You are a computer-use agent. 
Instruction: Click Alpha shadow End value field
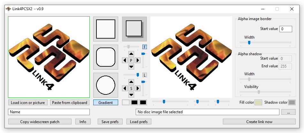coord(285,66)
